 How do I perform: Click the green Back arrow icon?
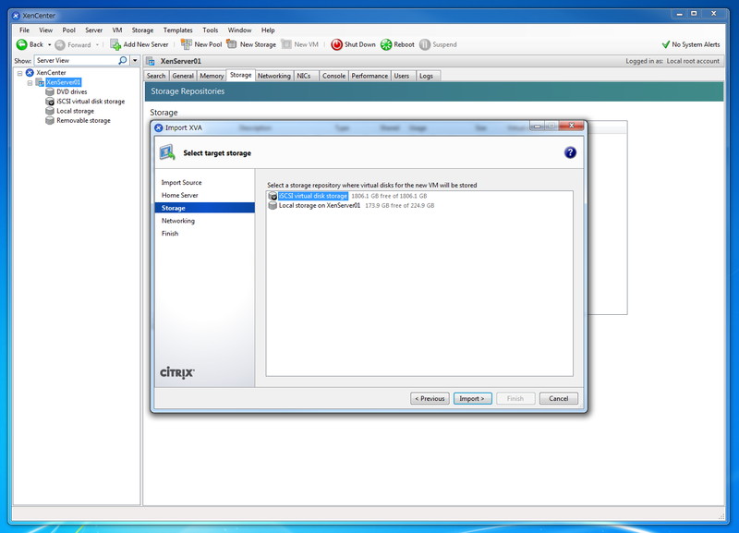(x=21, y=44)
